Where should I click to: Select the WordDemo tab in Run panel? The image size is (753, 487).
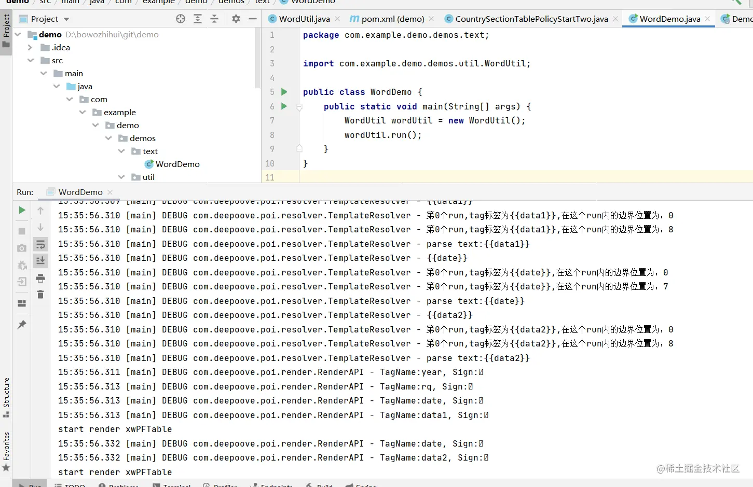coord(80,192)
